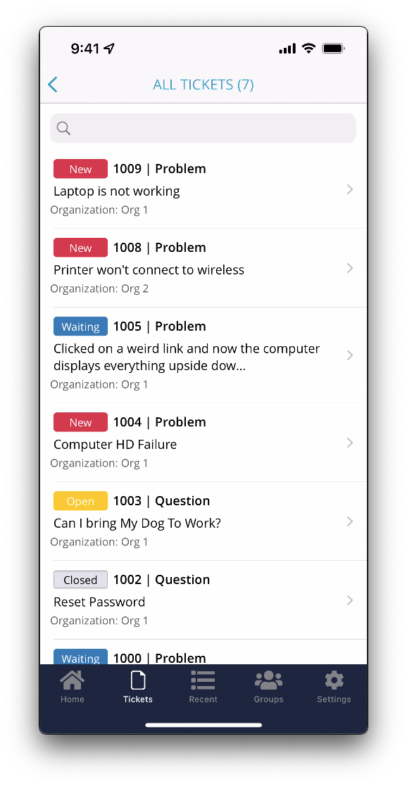Screen dimensions: 407x786
Task: Expand the Reset Password ticket chevron
Action: pos(349,600)
